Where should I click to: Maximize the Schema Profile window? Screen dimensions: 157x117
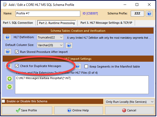[x=137, y=5]
